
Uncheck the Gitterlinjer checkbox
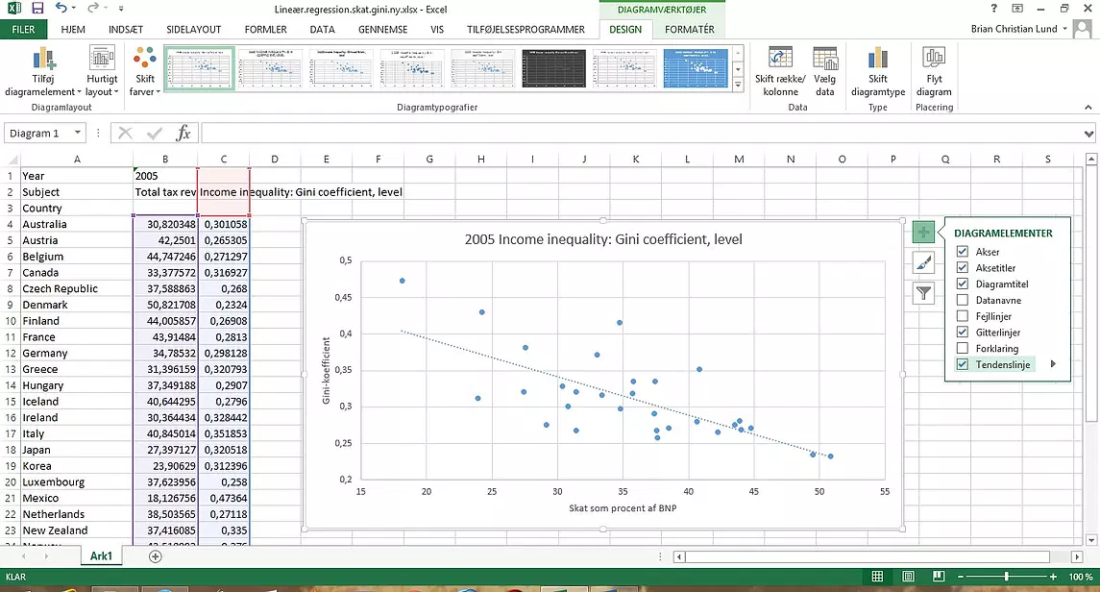pyautogui.click(x=963, y=332)
